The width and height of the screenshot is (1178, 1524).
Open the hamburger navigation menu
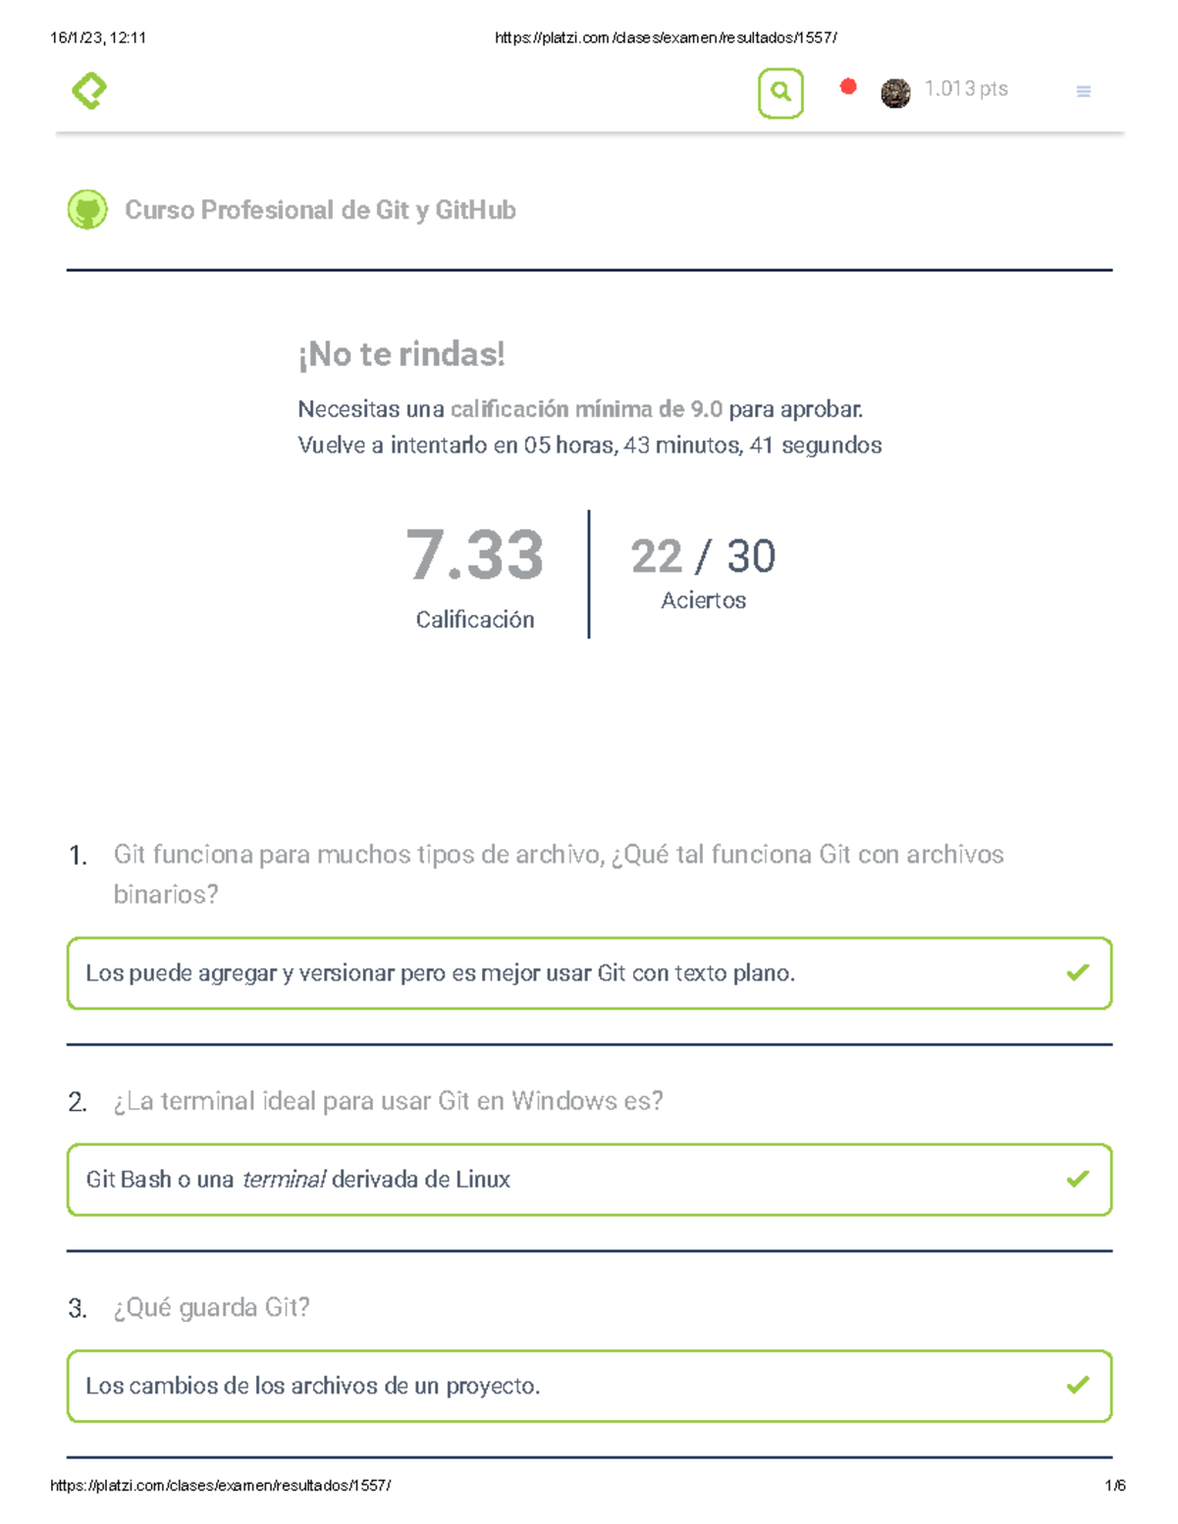coord(1084,91)
